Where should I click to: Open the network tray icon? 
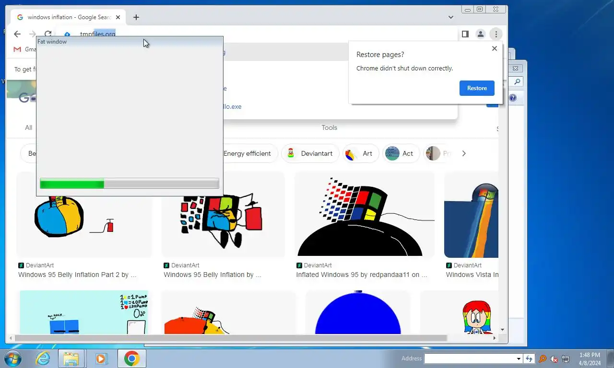566,358
